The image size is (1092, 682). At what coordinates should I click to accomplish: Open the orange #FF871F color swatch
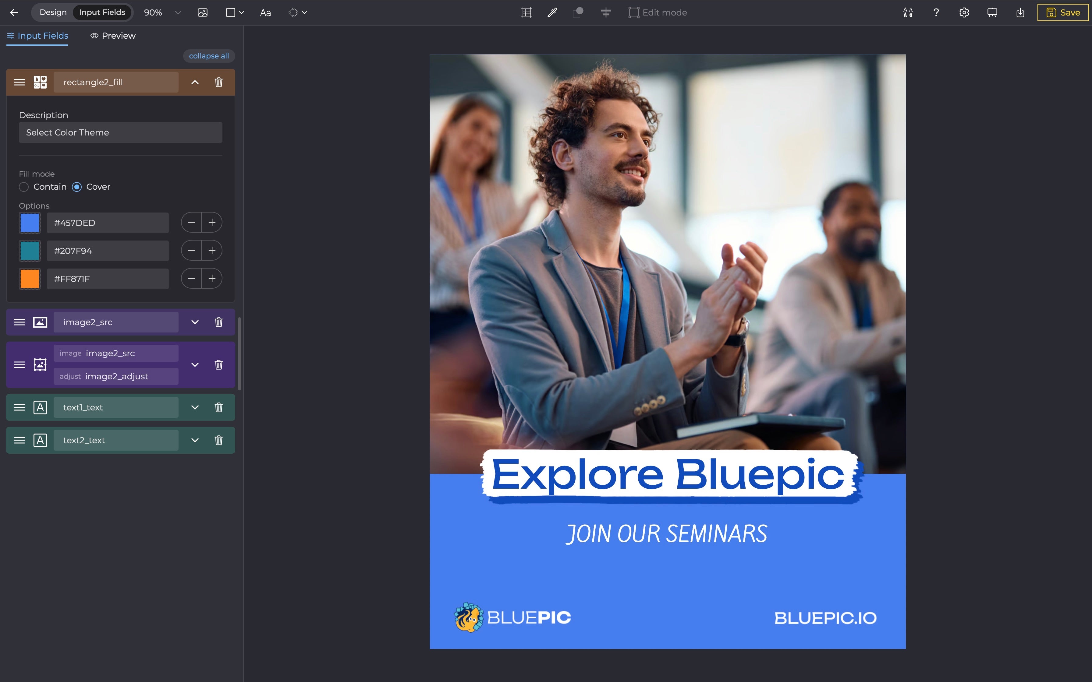pyautogui.click(x=30, y=279)
